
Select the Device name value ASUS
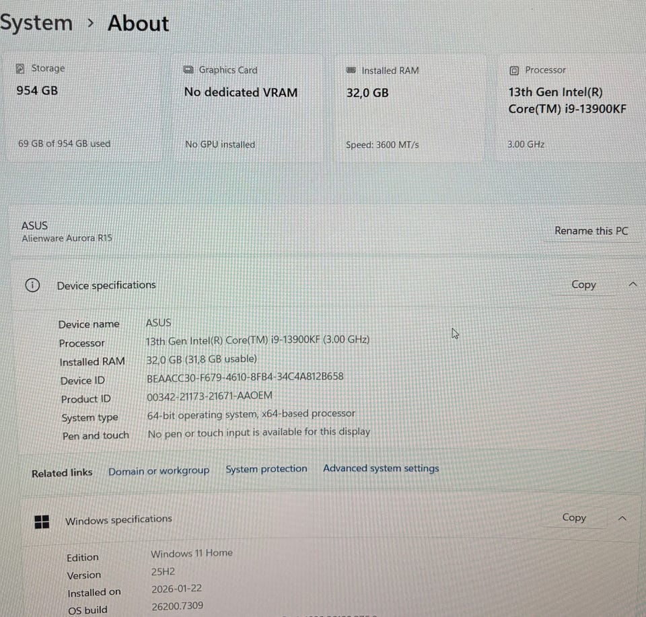(158, 322)
